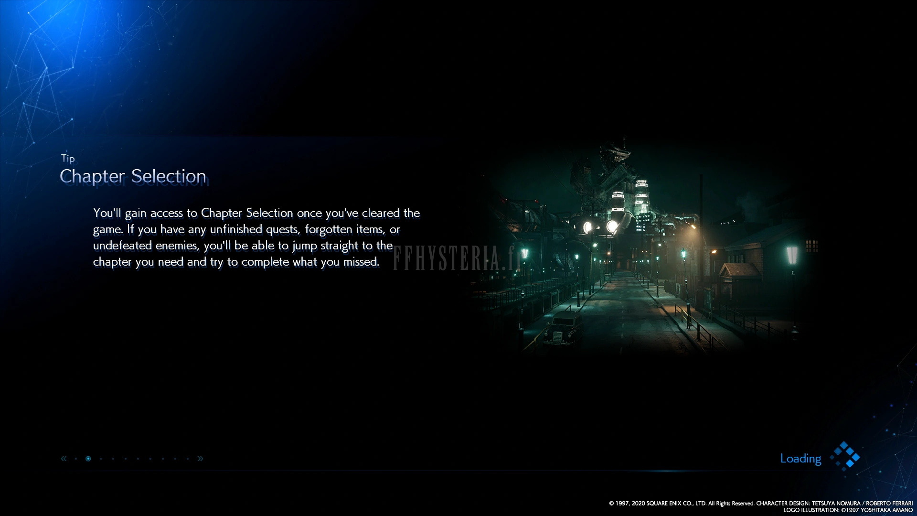The width and height of the screenshot is (917, 516).
Task: Click the small "Tip" label
Action: tap(68, 158)
